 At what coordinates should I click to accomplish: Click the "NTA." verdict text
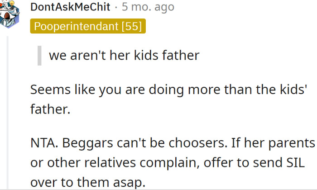(43, 143)
